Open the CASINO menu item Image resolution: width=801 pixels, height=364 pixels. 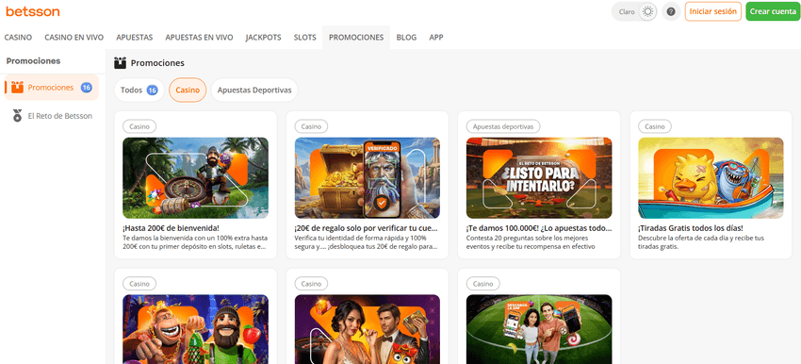click(18, 38)
